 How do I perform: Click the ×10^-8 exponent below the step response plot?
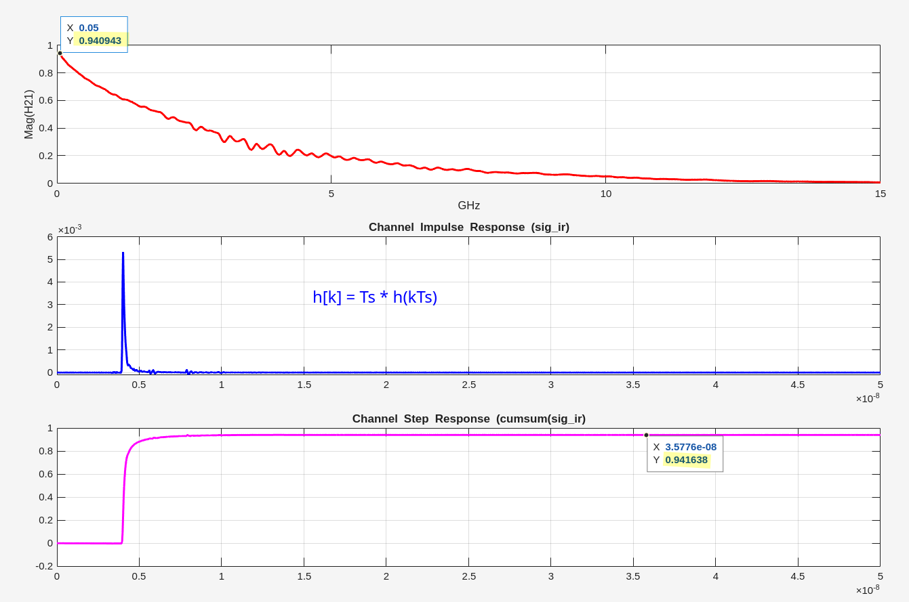coord(867,590)
